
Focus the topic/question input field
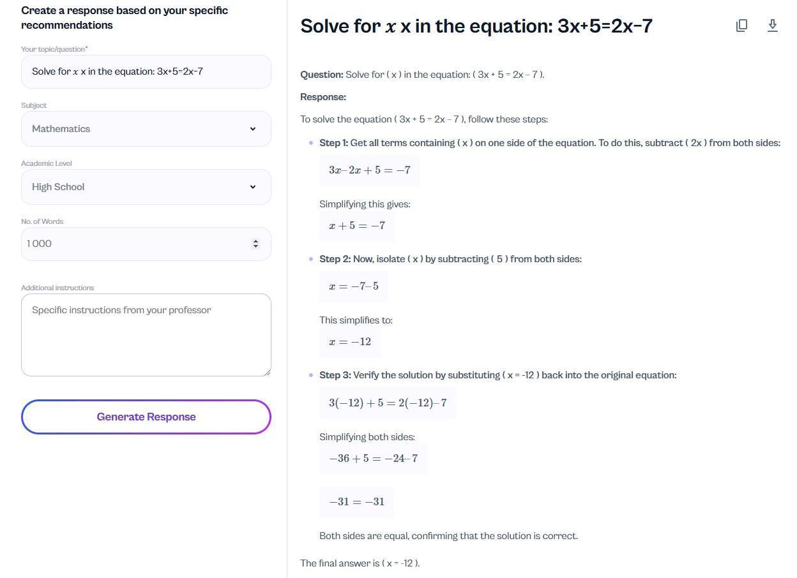pos(146,71)
